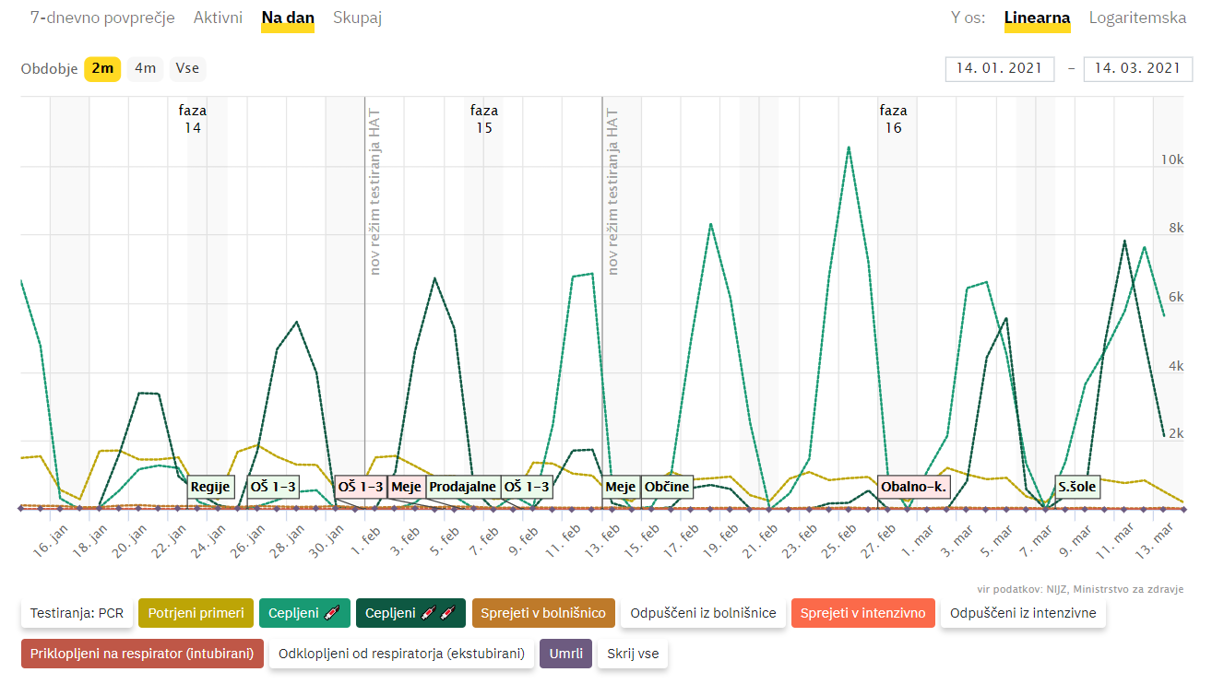Switch to 7-dnevno povprečje view
1224x684 pixels.
pos(103,18)
